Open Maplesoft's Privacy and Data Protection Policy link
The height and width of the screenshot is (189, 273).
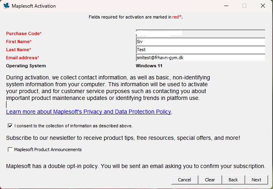(x=89, y=112)
